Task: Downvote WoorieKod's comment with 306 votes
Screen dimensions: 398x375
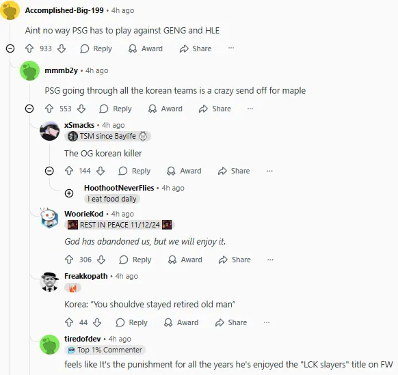Action: 101,260
